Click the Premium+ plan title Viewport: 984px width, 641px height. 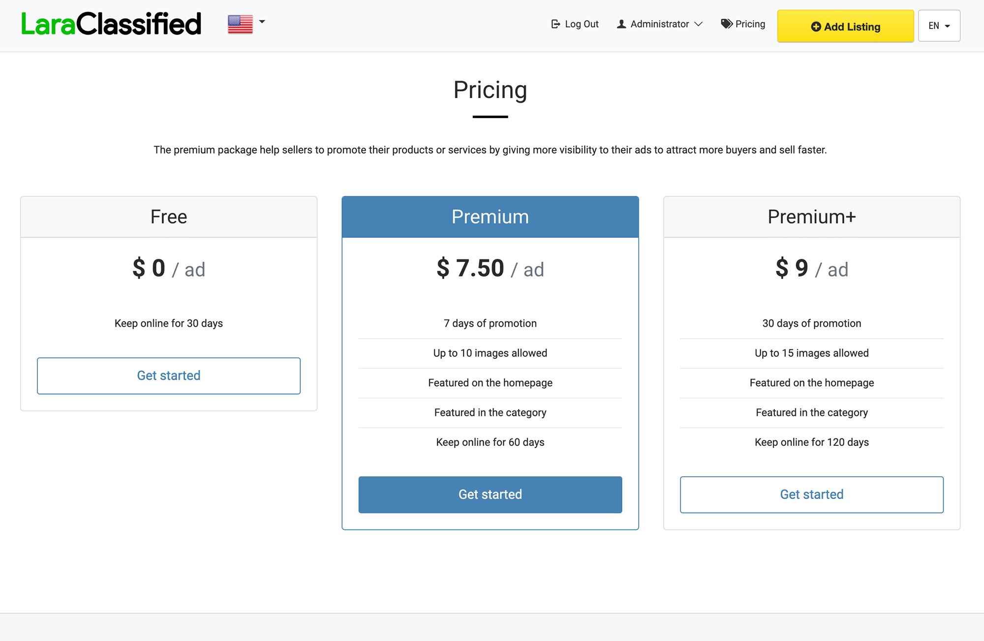click(811, 217)
